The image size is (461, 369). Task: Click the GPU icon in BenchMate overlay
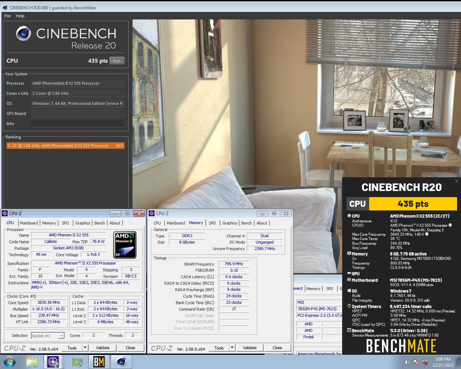pyautogui.click(x=349, y=274)
